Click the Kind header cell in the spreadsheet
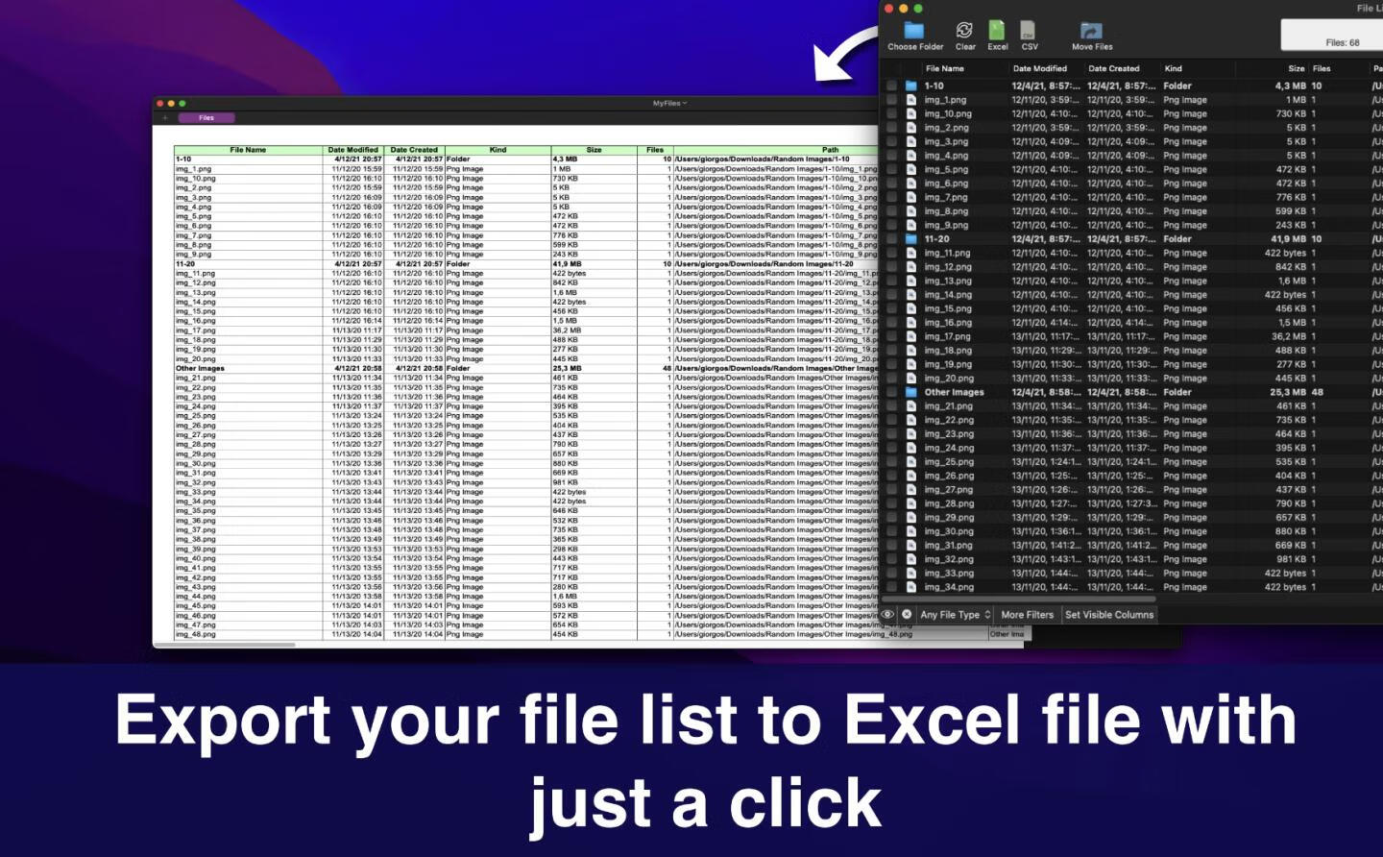This screenshot has width=1383, height=857. (x=497, y=150)
